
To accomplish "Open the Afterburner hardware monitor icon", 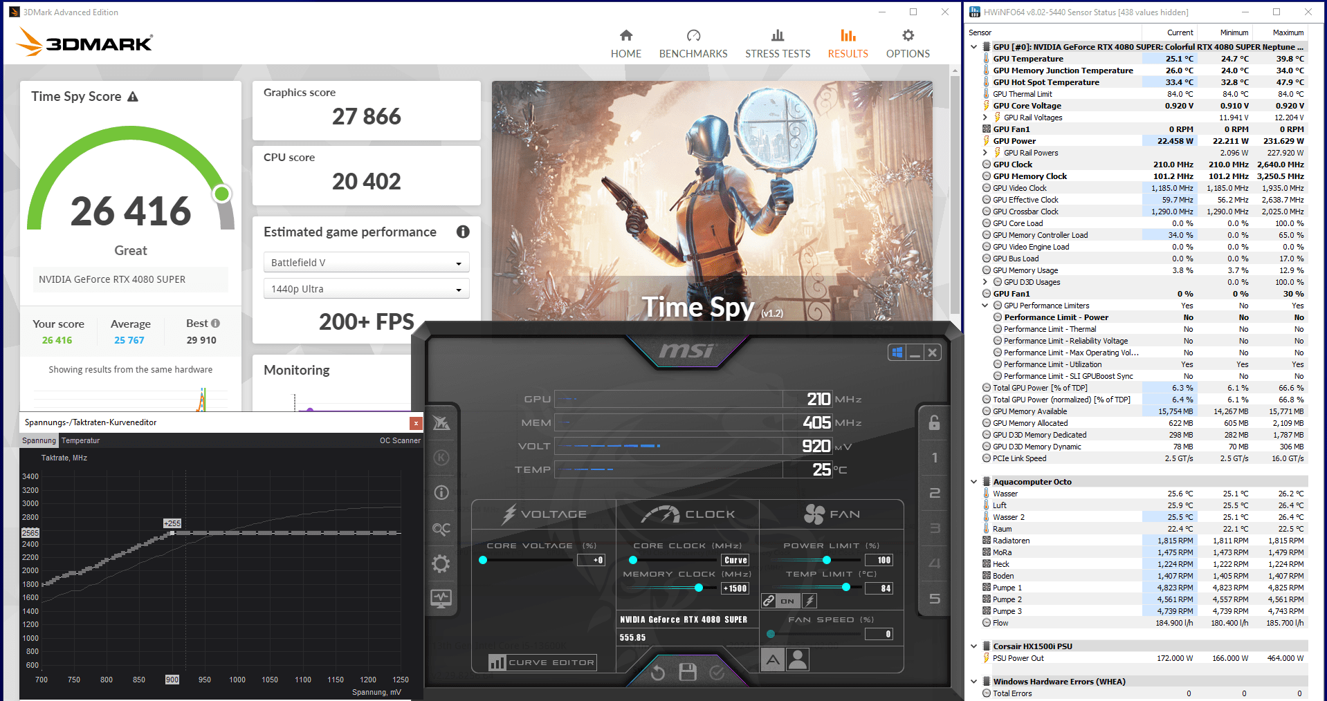I will [x=441, y=598].
